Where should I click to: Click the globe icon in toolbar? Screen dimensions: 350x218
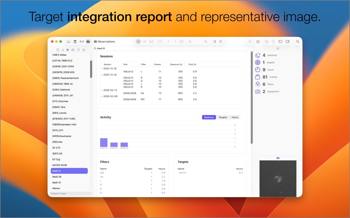[221, 41]
